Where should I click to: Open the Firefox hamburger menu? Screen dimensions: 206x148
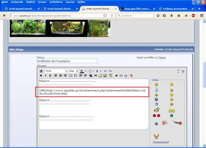202,15
